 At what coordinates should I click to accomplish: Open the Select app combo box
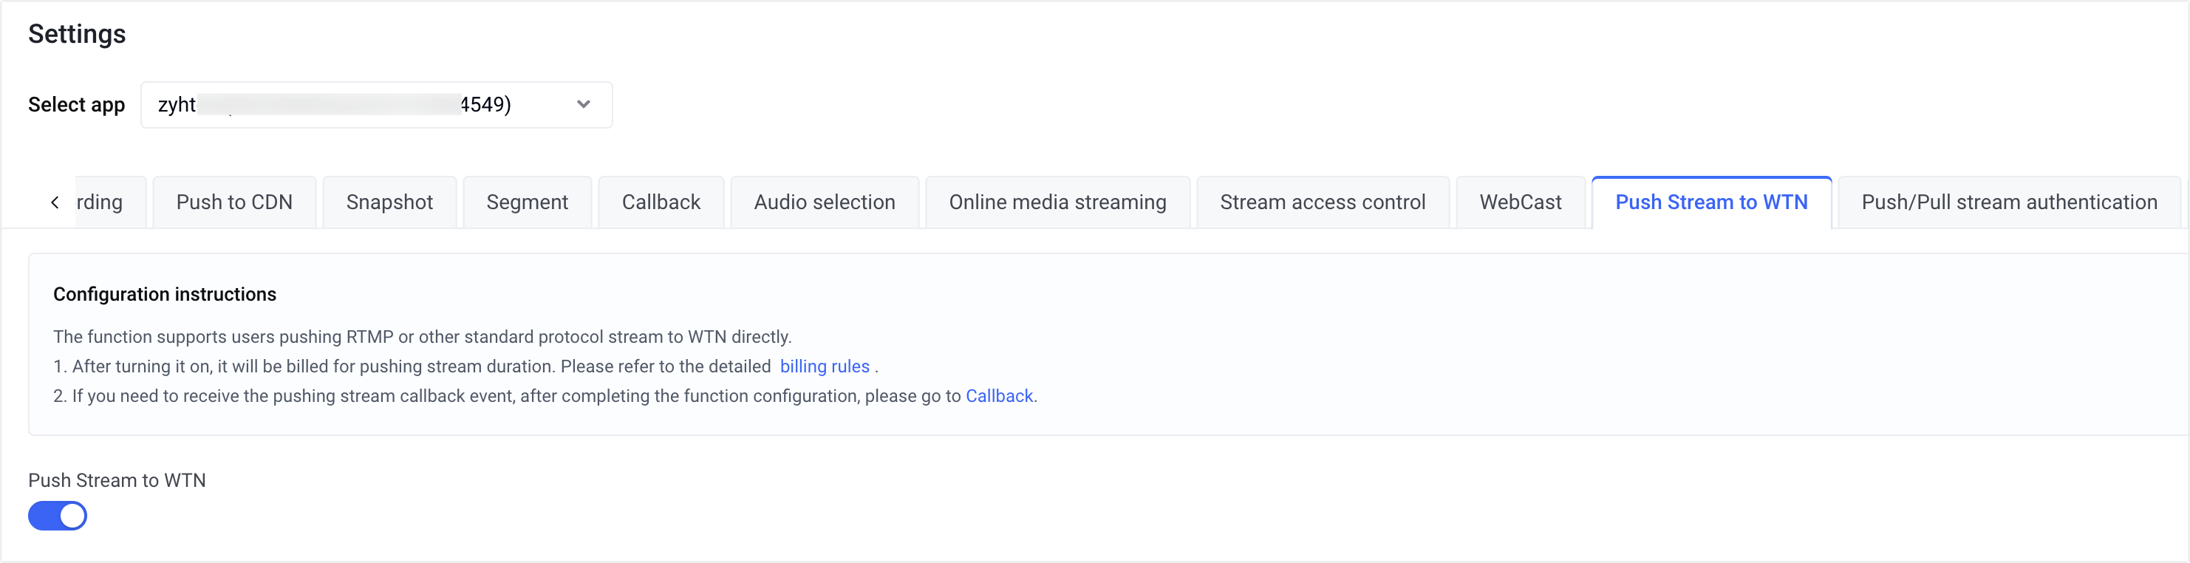[357, 105]
